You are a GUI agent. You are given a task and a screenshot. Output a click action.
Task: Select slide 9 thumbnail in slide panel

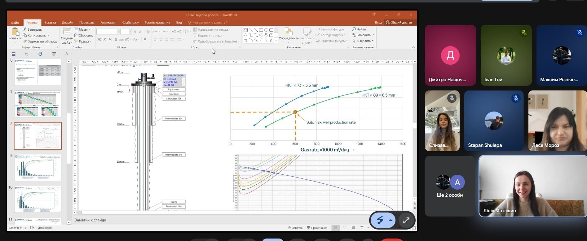tap(38, 167)
